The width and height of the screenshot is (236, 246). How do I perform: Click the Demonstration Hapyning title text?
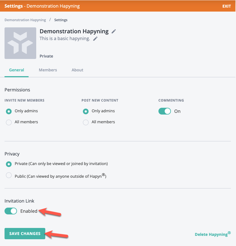coord(74,31)
